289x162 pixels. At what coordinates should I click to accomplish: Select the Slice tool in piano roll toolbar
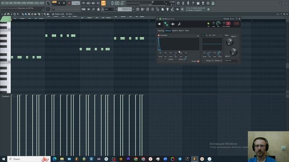[39, 14]
